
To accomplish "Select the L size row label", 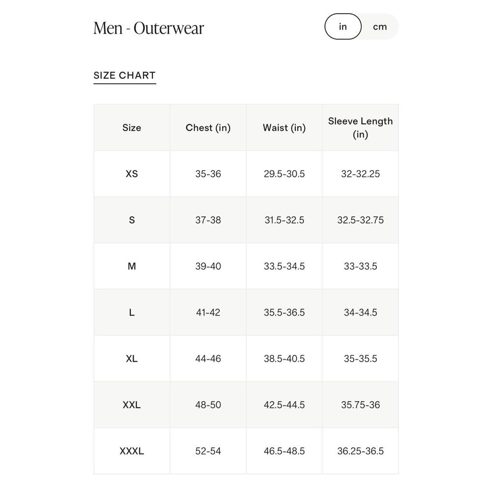I will click(132, 312).
